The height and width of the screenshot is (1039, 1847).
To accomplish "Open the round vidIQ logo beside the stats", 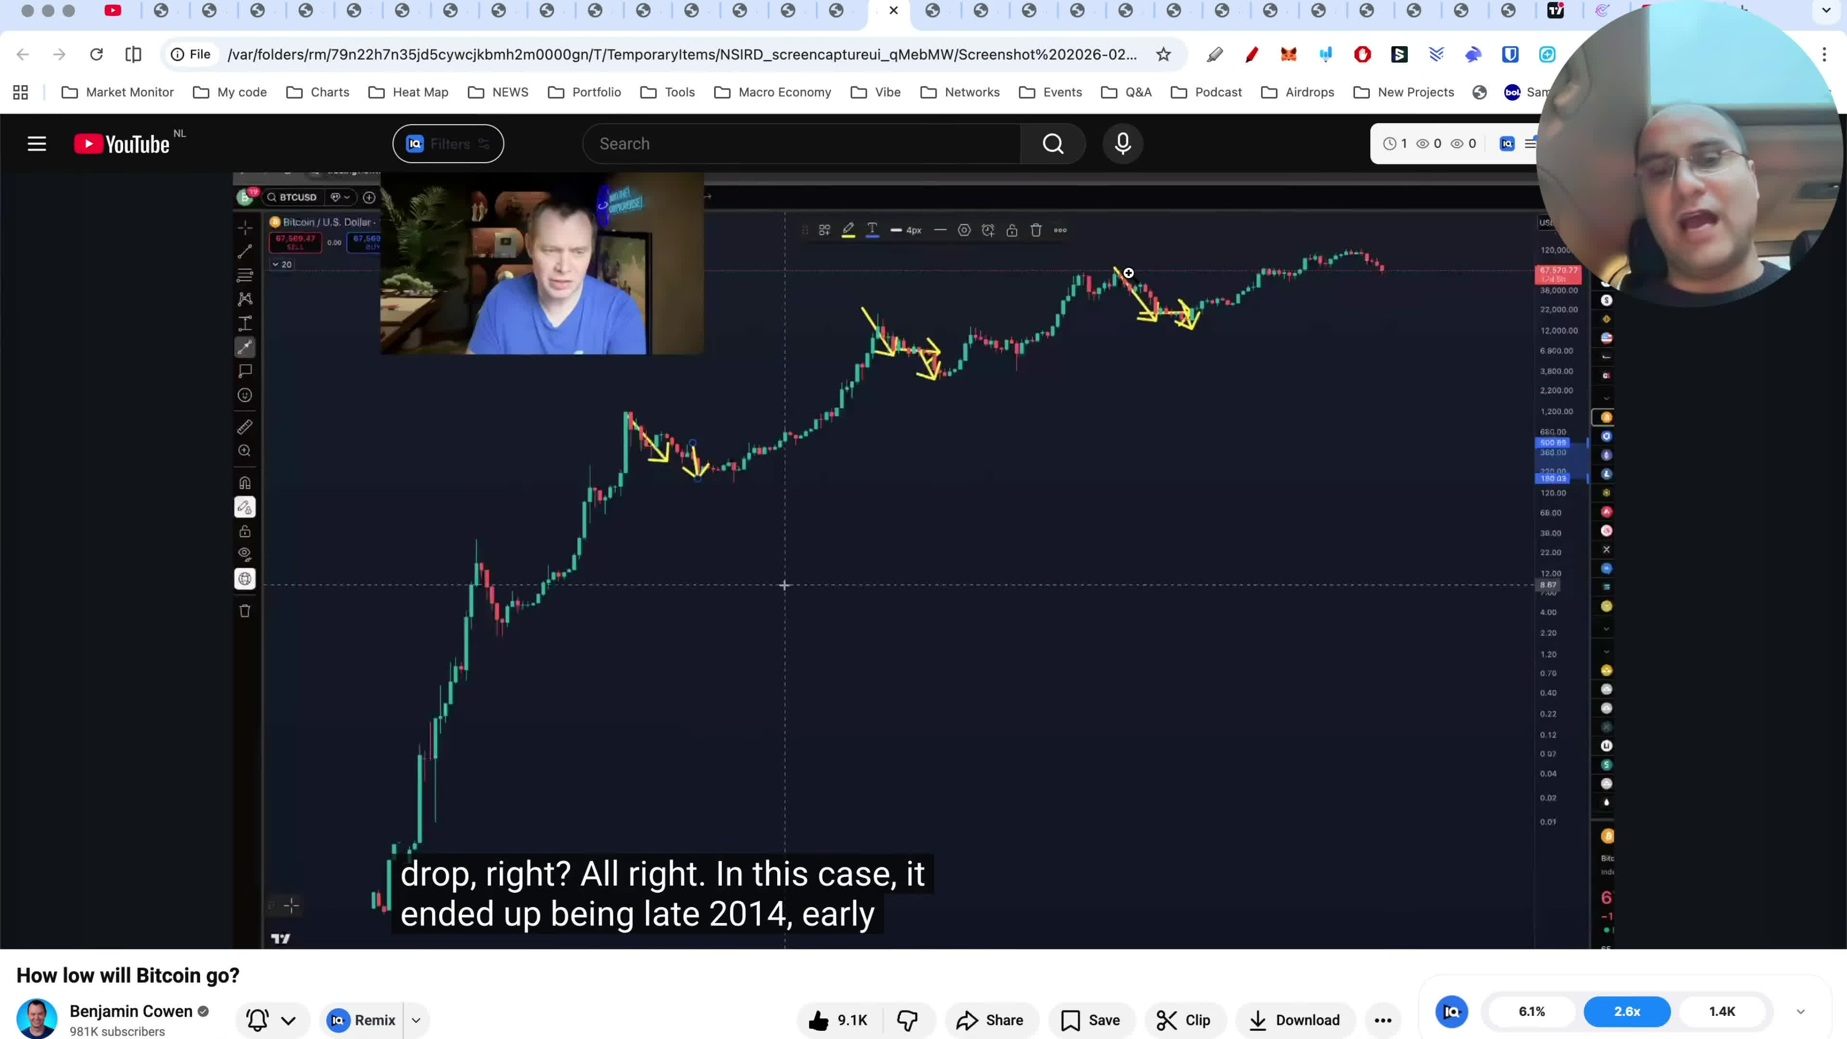I will click(x=1452, y=1012).
